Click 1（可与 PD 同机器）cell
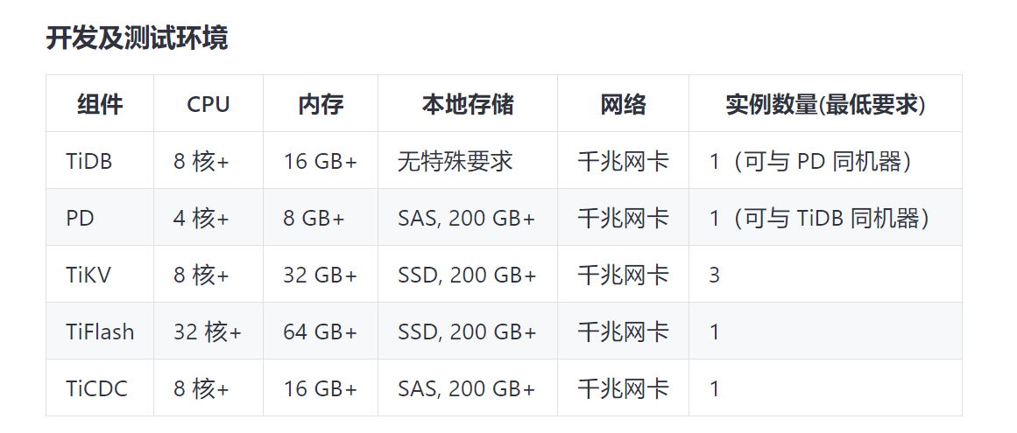 coord(810,161)
